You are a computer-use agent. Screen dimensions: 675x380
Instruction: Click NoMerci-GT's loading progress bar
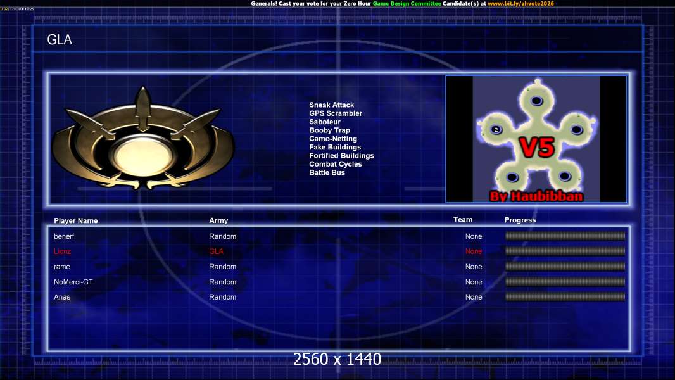pyautogui.click(x=565, y=282)
